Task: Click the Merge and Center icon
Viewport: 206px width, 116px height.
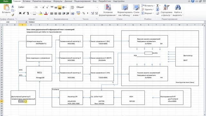Action: pyautogui.click(x=72, y=13)
